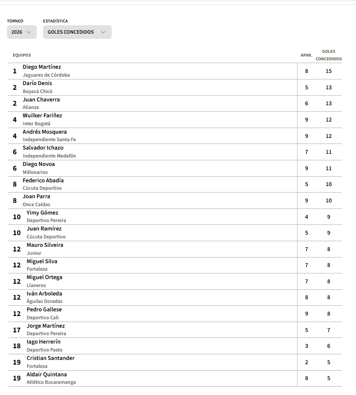Click Diego Novoa's name
Viewport: 356px width, 395px height.
pos(38,164)
